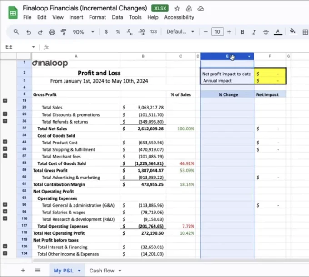
Task: Expand the row group at row 36
Action: tap(5, 121)
